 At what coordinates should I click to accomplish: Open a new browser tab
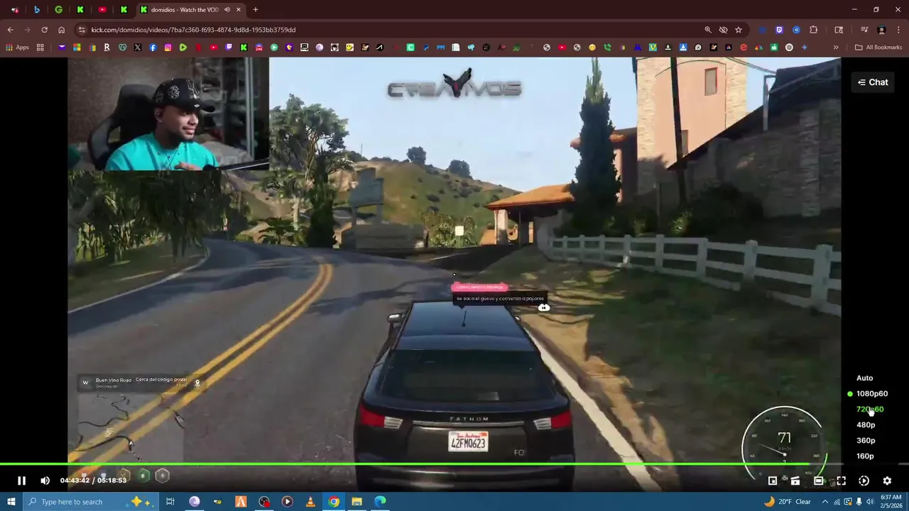pos(256,10)
